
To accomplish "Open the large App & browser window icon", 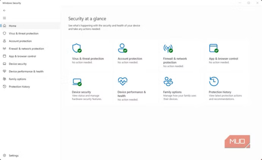I will tap(214, 48).
